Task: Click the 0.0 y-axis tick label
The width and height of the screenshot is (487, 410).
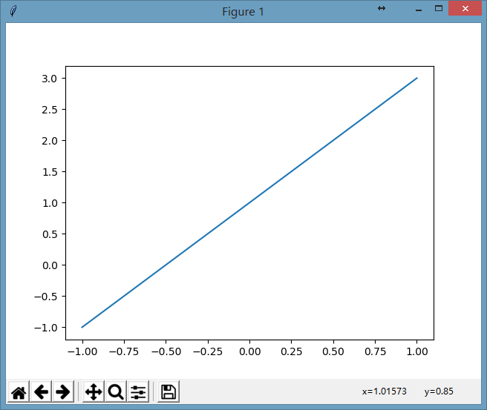Action: (50, 265)
